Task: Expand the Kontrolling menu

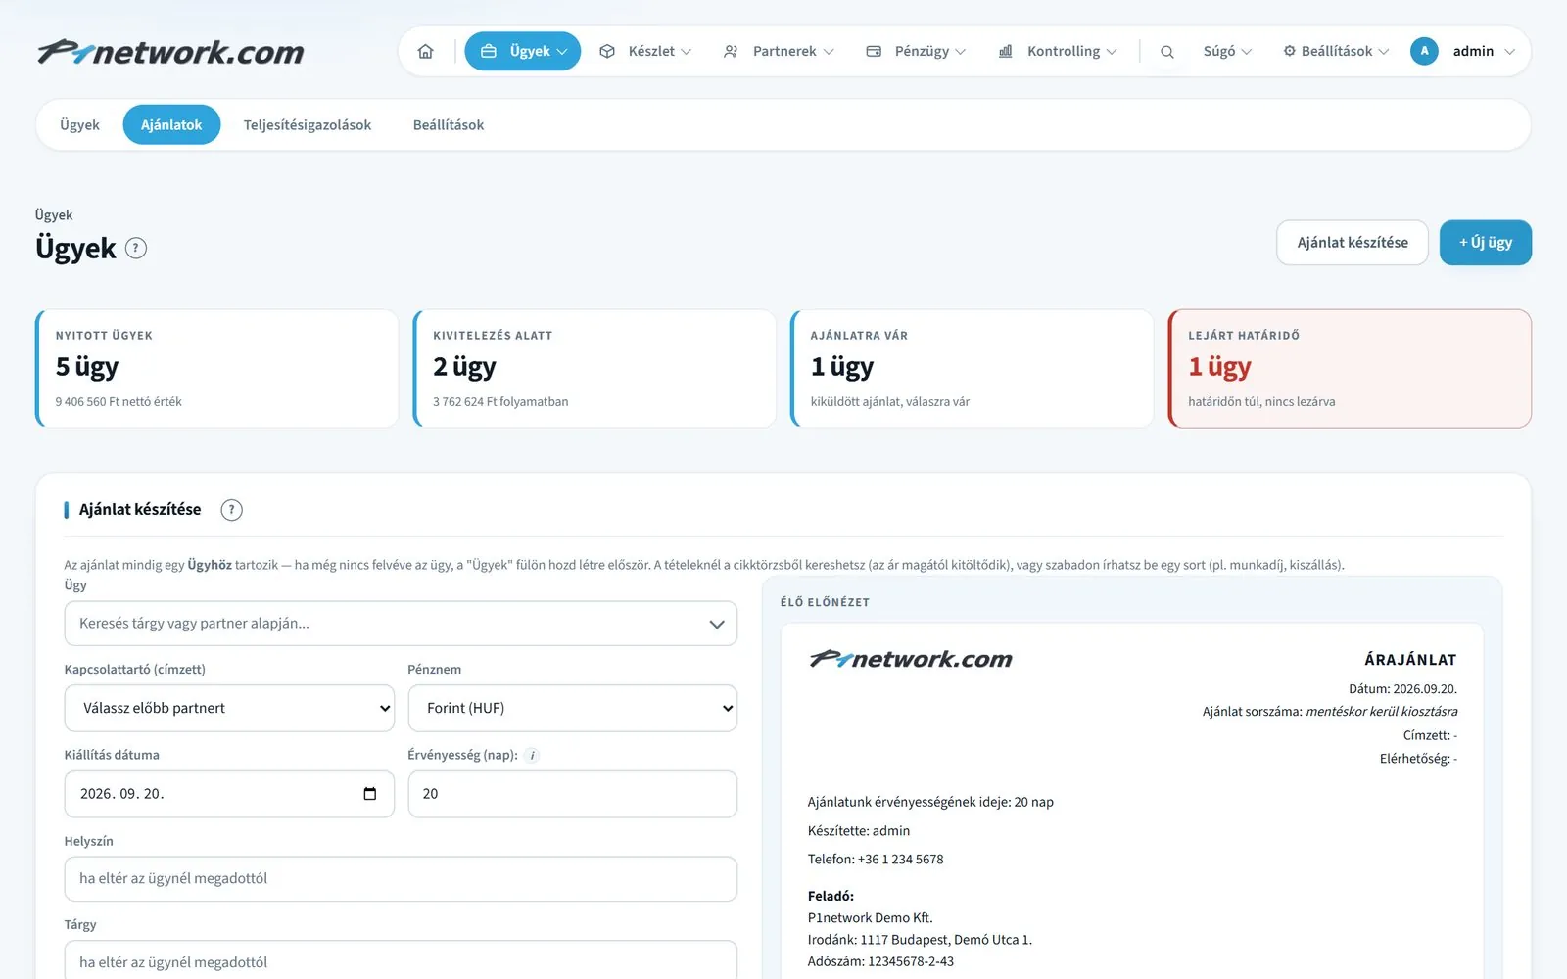Action: (x=1058, y=51)
